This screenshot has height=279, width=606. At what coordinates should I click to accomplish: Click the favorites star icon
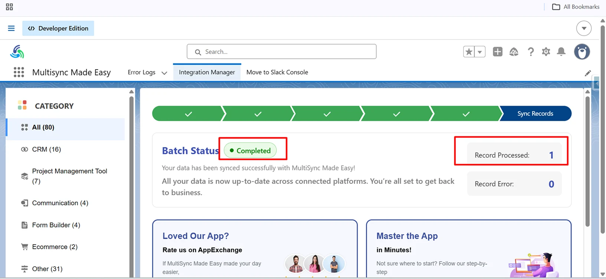469,52
